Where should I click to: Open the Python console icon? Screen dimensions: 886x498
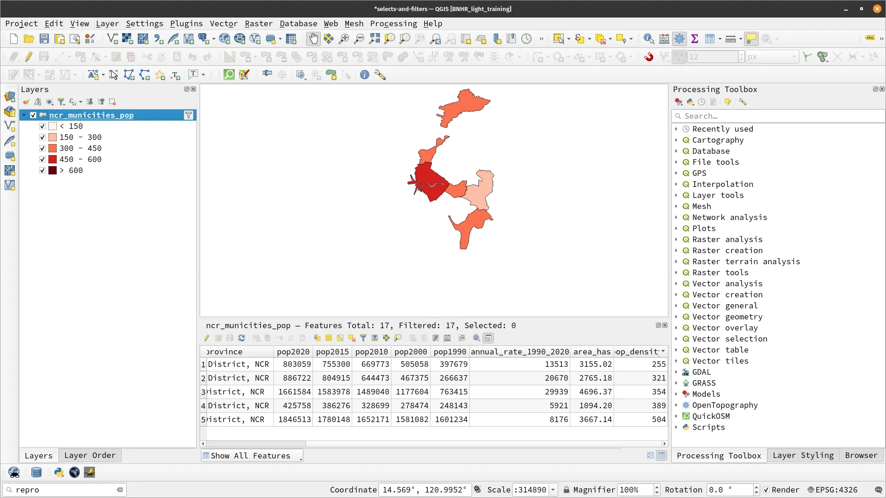tap(59, 472)
